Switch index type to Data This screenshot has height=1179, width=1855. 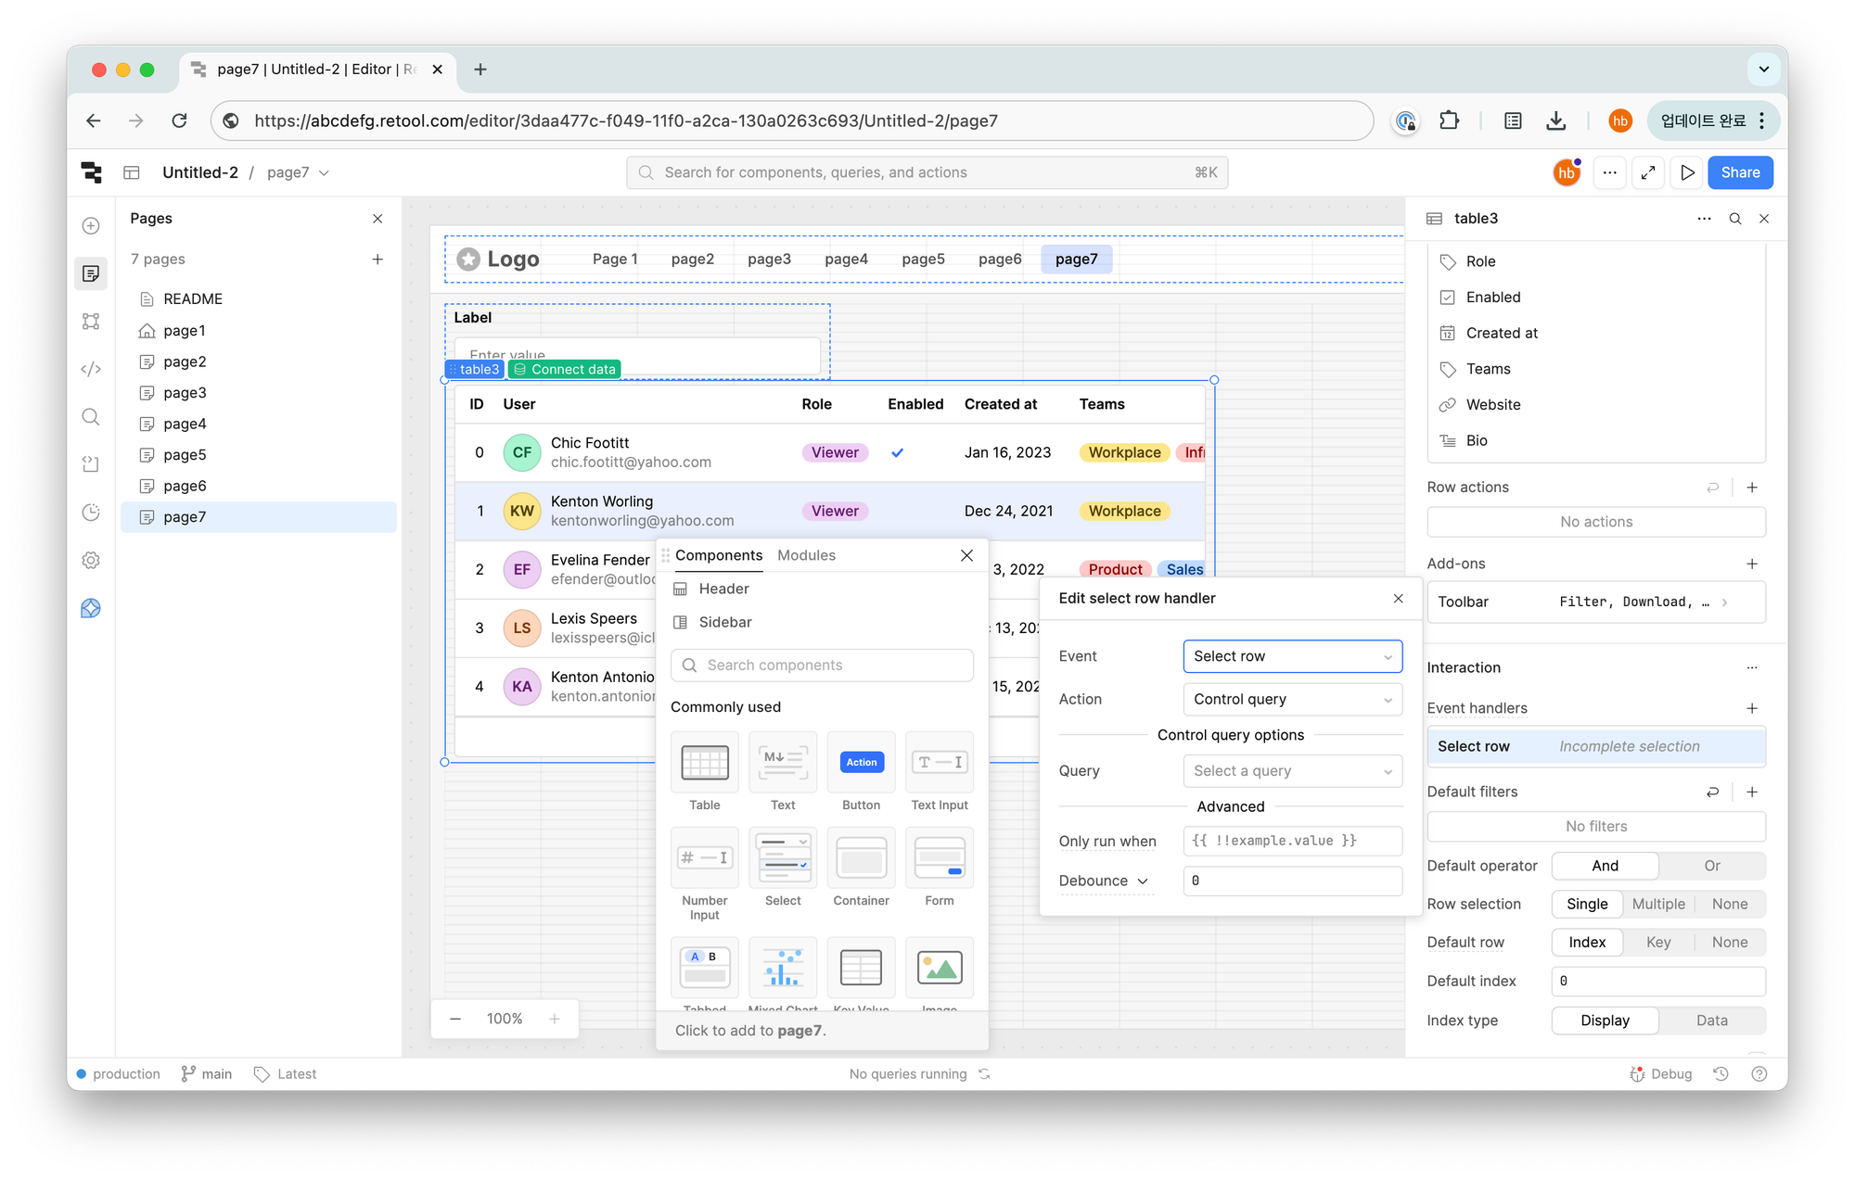[1711, 1021]
